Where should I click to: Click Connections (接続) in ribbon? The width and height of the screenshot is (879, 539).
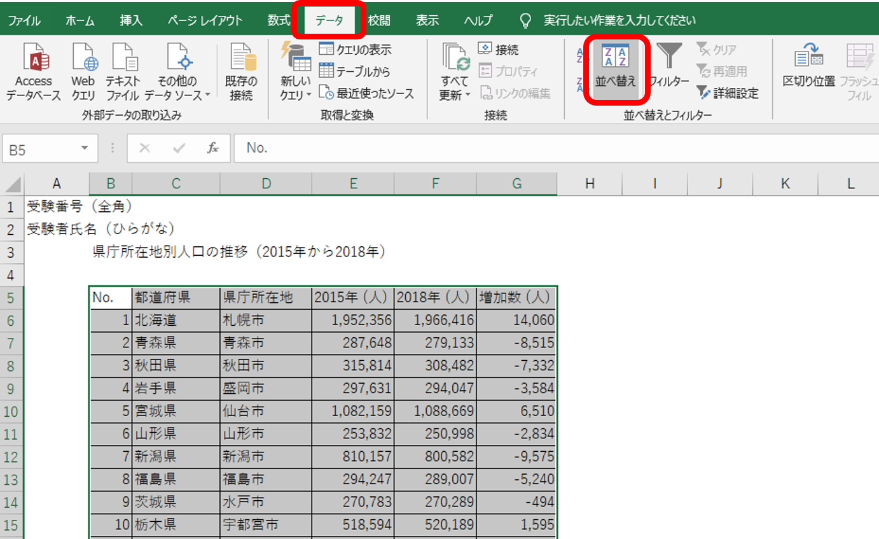coord(498,50)
